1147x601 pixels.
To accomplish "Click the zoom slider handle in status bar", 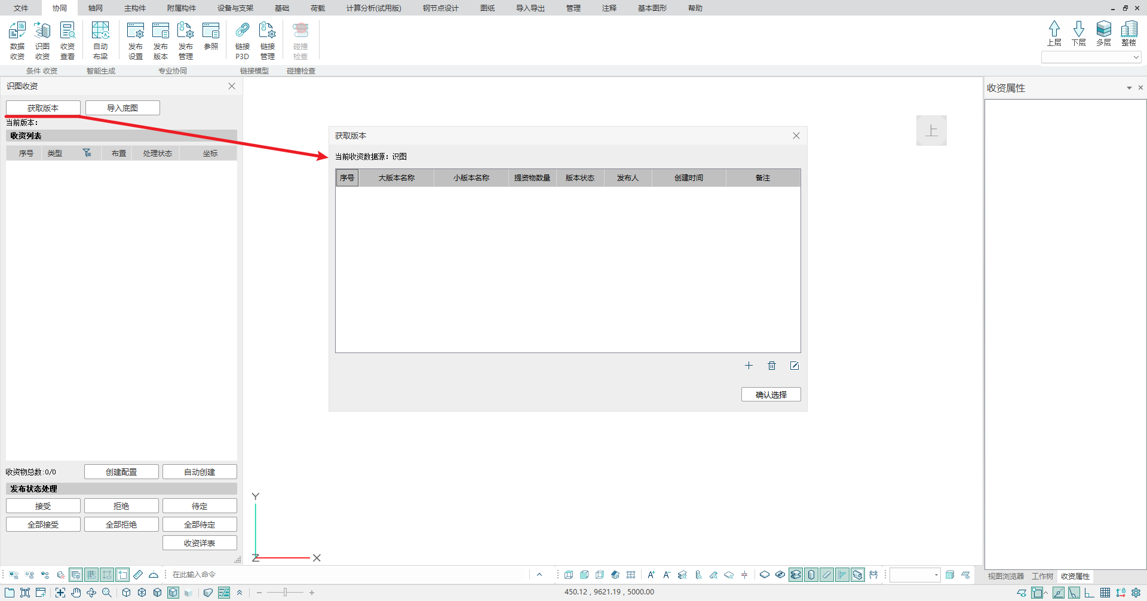I will point(286,593).
